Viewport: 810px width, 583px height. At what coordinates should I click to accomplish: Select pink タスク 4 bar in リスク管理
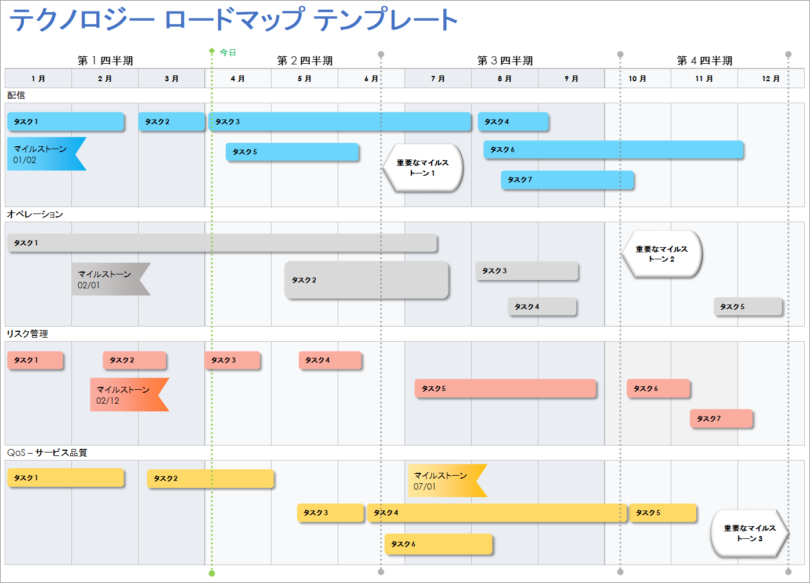[x=330, y=360]
